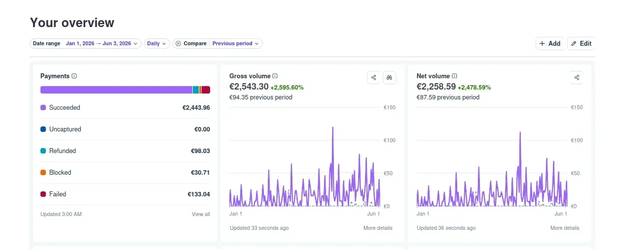Click the info icon beside Payments
The height and width of the screenshot is (249, 617).
[x=74, y=76]
